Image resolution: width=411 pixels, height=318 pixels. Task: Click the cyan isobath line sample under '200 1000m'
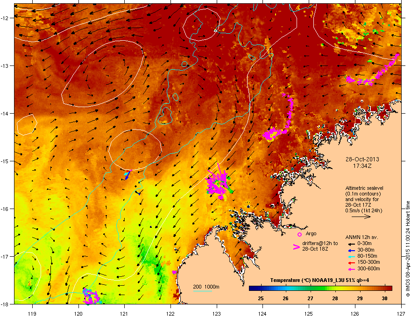click(202, 291)
